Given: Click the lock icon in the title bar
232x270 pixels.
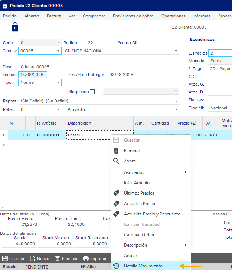Looking at the screenshot, I should [x=5, y=6].
